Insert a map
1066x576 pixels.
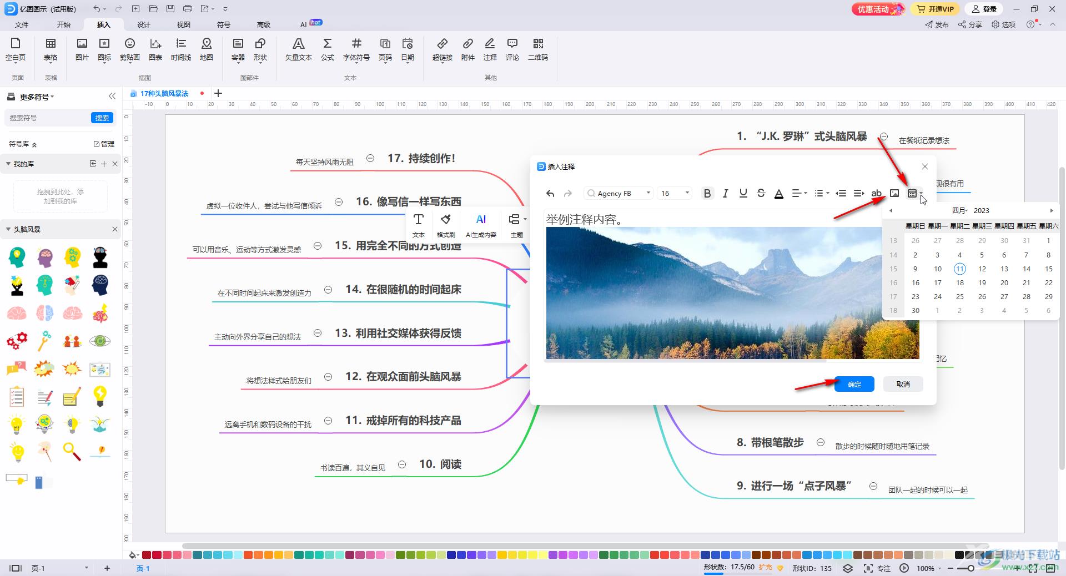click(207, 49)
